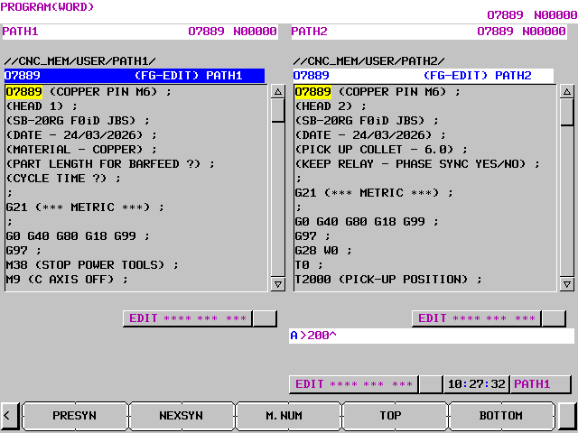Click PATH1 scrollbar thumb
This screenshot has width=578, height=433.
point(278,110)
